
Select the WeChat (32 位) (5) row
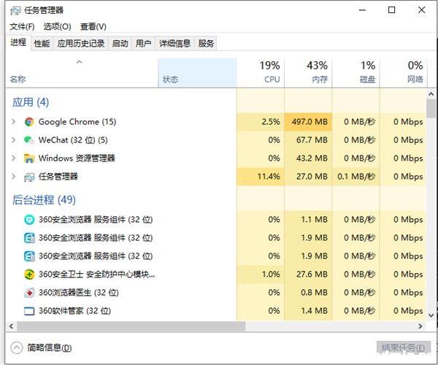click(x=215, y=140)
